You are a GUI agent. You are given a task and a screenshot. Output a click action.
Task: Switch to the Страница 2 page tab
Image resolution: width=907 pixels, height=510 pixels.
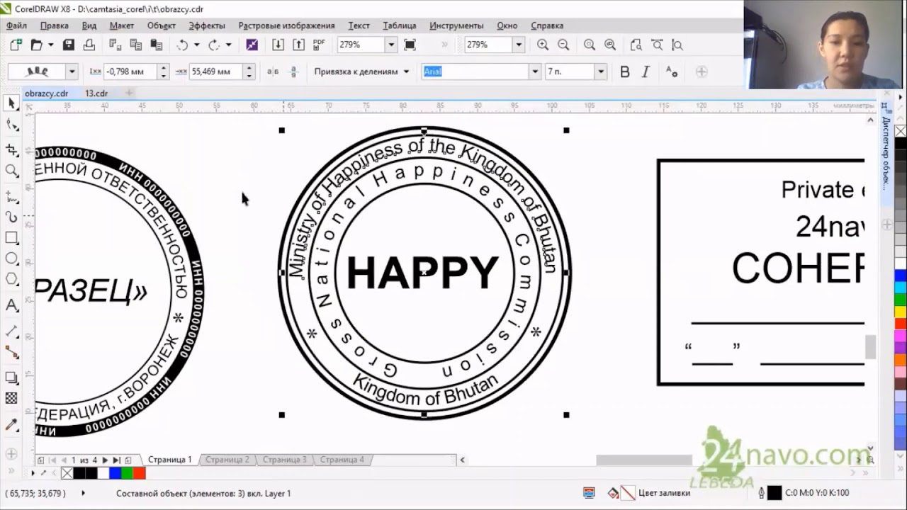tap(227, 460)
